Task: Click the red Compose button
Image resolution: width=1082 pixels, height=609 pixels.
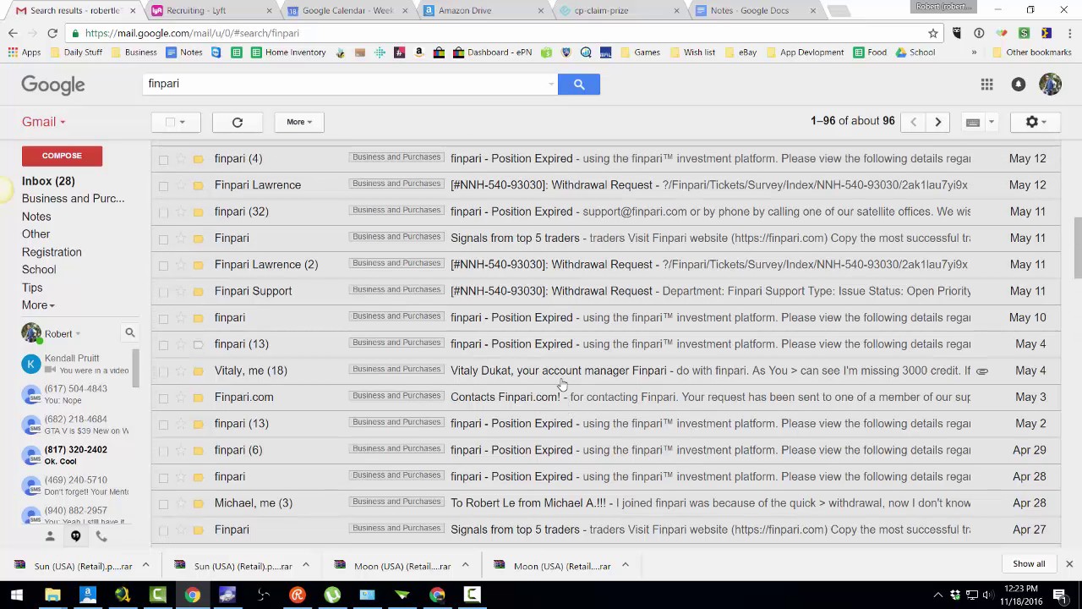Action: coord(62,156)
